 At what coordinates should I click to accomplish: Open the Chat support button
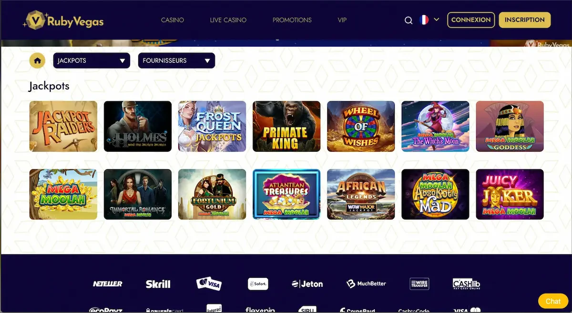[x=553, y=301]
